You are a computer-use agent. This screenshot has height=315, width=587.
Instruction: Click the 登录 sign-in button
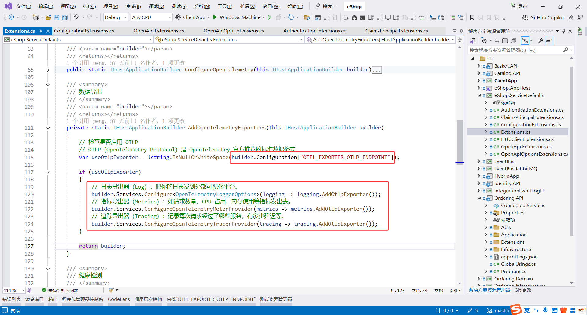(x=519, y=6)
